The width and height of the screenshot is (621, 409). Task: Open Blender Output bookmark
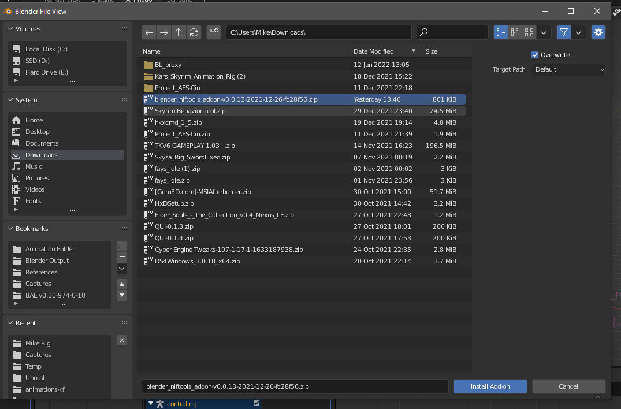(x=60, y=261)
